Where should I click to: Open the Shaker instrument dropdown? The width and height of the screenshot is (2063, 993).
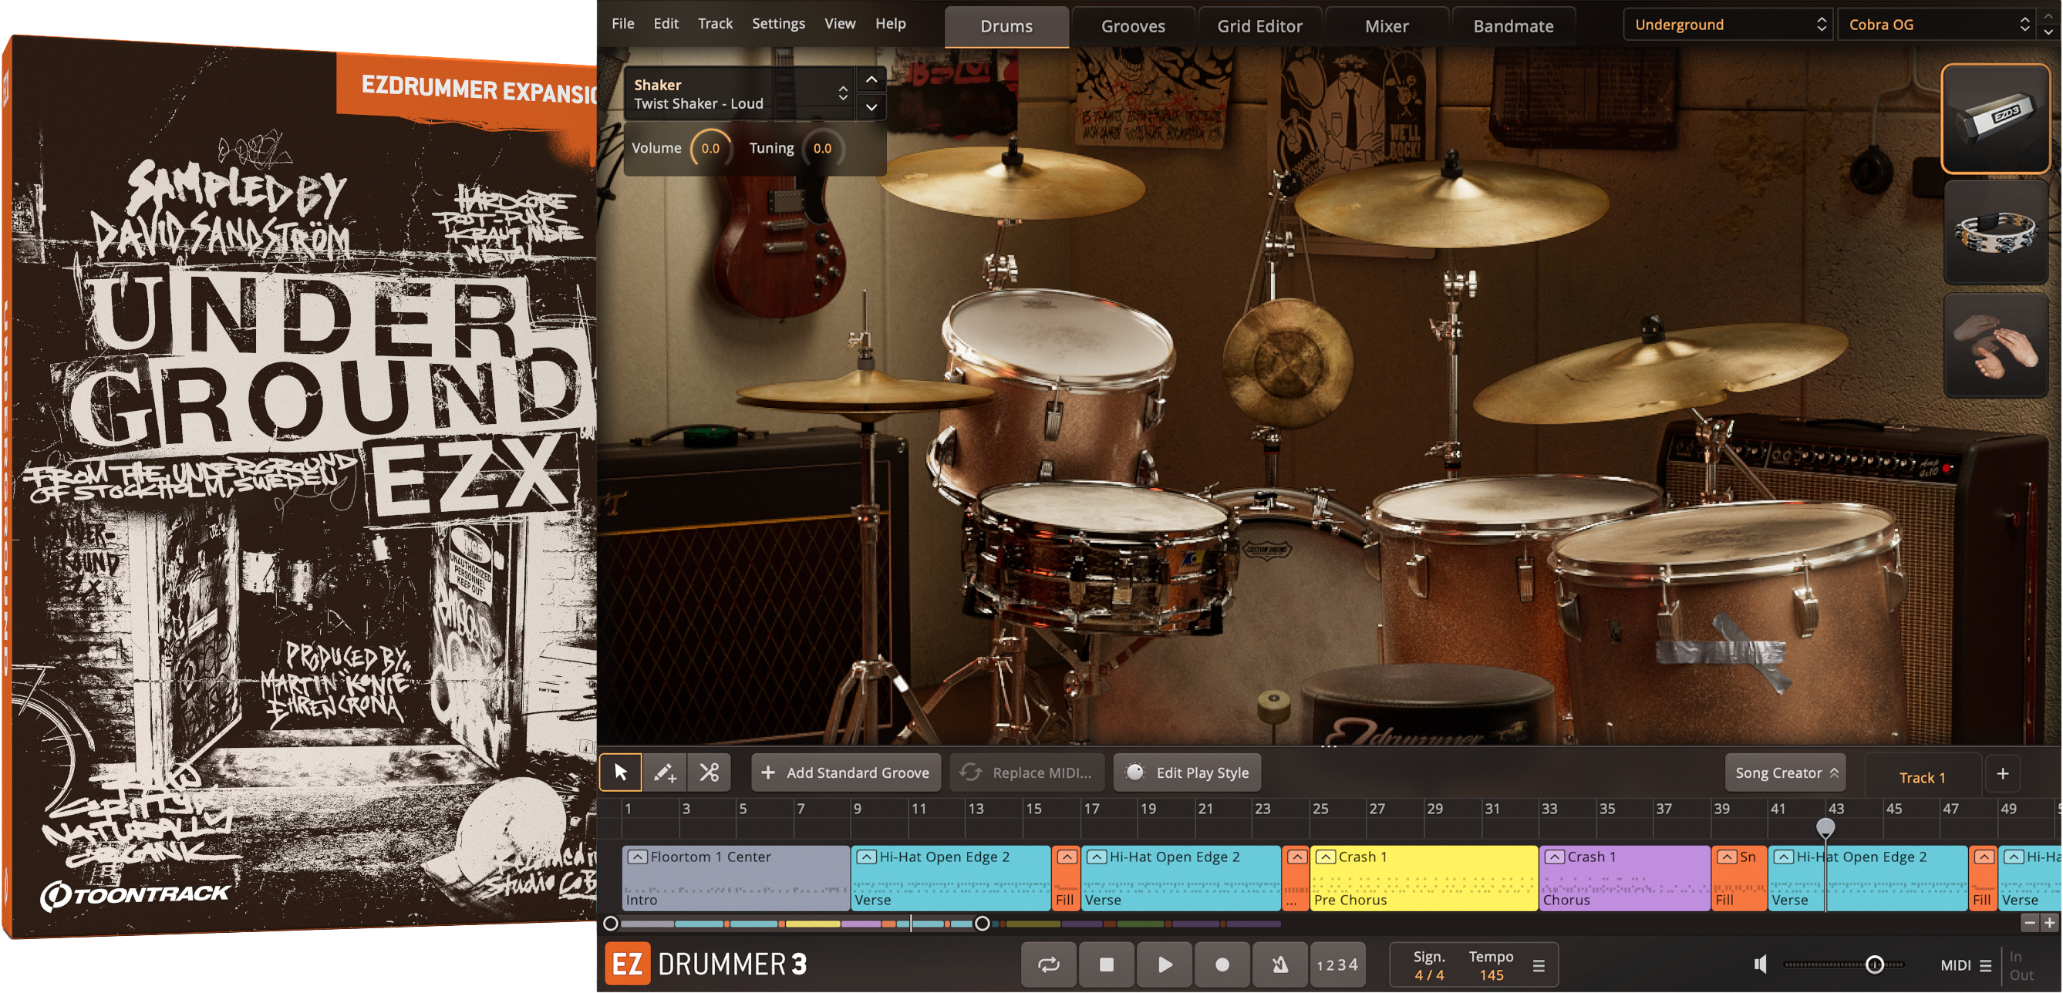[740, 94]
